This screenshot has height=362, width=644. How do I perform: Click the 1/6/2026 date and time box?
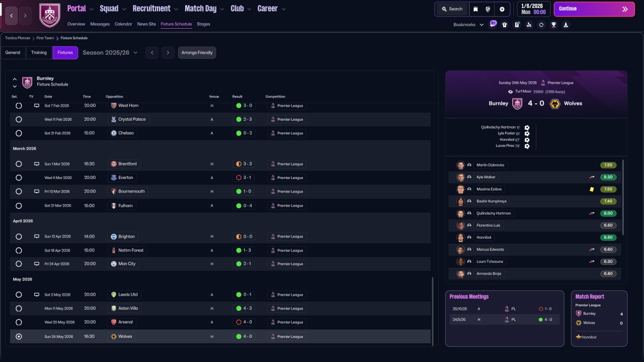pyautogui.click(x=533, y=9)
